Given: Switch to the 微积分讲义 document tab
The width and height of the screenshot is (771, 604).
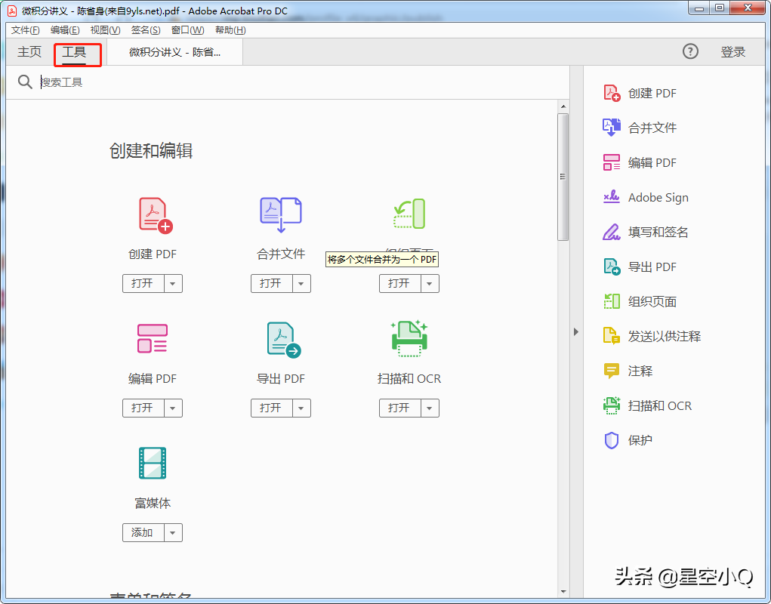Looking at the screenshot, I should point(174,52).
